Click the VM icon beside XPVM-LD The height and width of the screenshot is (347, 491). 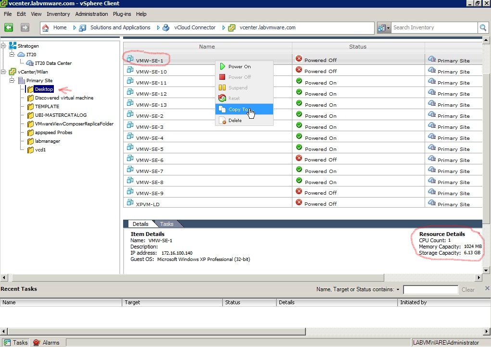tap(130, 202)
